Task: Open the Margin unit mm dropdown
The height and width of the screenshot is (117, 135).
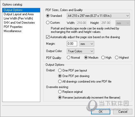Action: (87, 44)
